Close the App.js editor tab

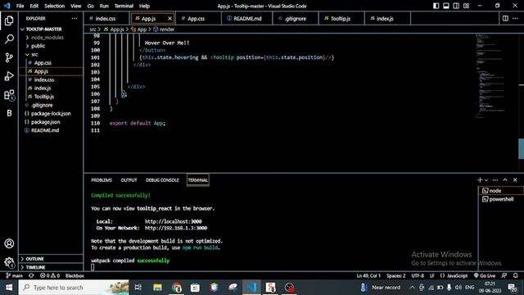[169, 18]
